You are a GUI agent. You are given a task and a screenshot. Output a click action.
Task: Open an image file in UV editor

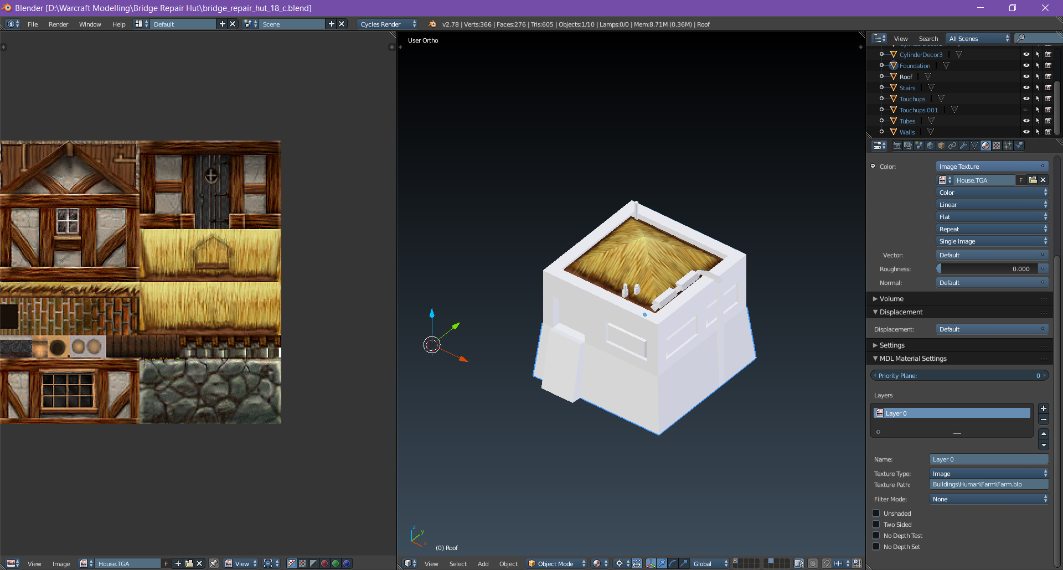pos(189,563)
